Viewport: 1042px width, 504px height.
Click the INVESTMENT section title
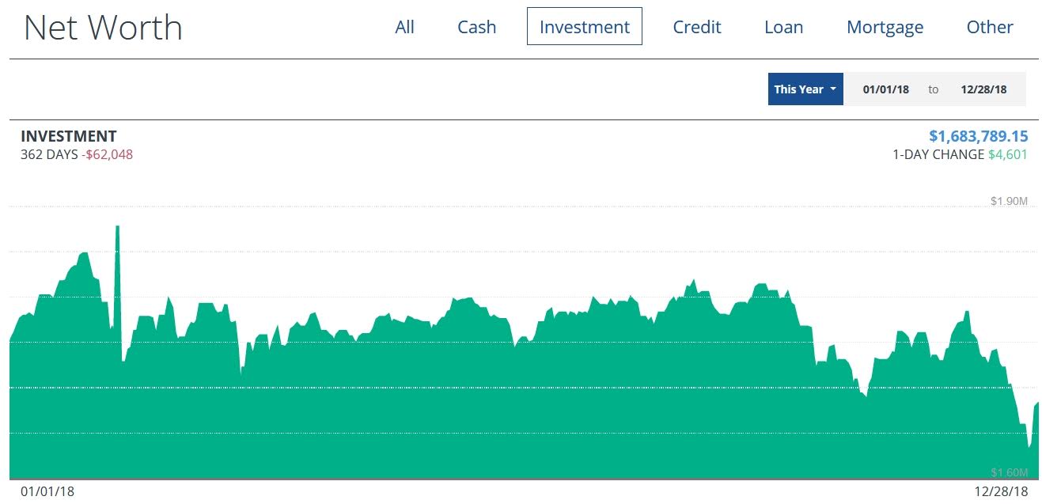click(x=69, y=136)
